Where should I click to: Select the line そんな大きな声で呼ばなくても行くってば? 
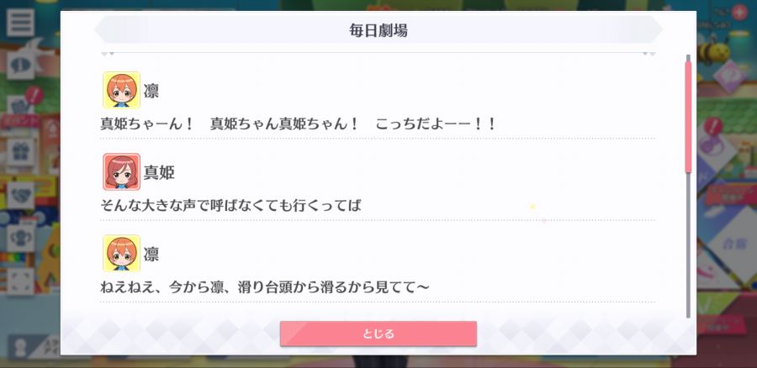230,206
